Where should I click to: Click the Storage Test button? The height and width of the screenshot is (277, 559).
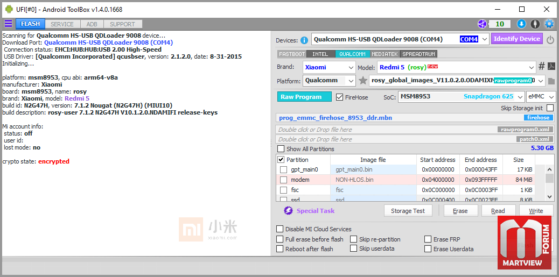coord(408,211)
